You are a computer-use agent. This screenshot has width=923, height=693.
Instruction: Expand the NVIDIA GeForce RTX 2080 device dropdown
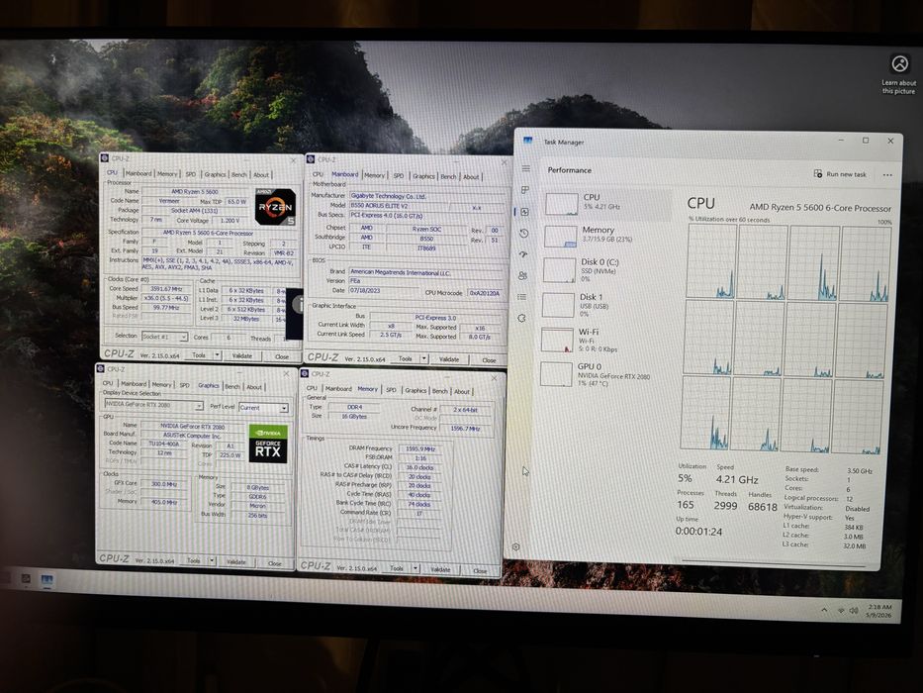coord(199,406)
